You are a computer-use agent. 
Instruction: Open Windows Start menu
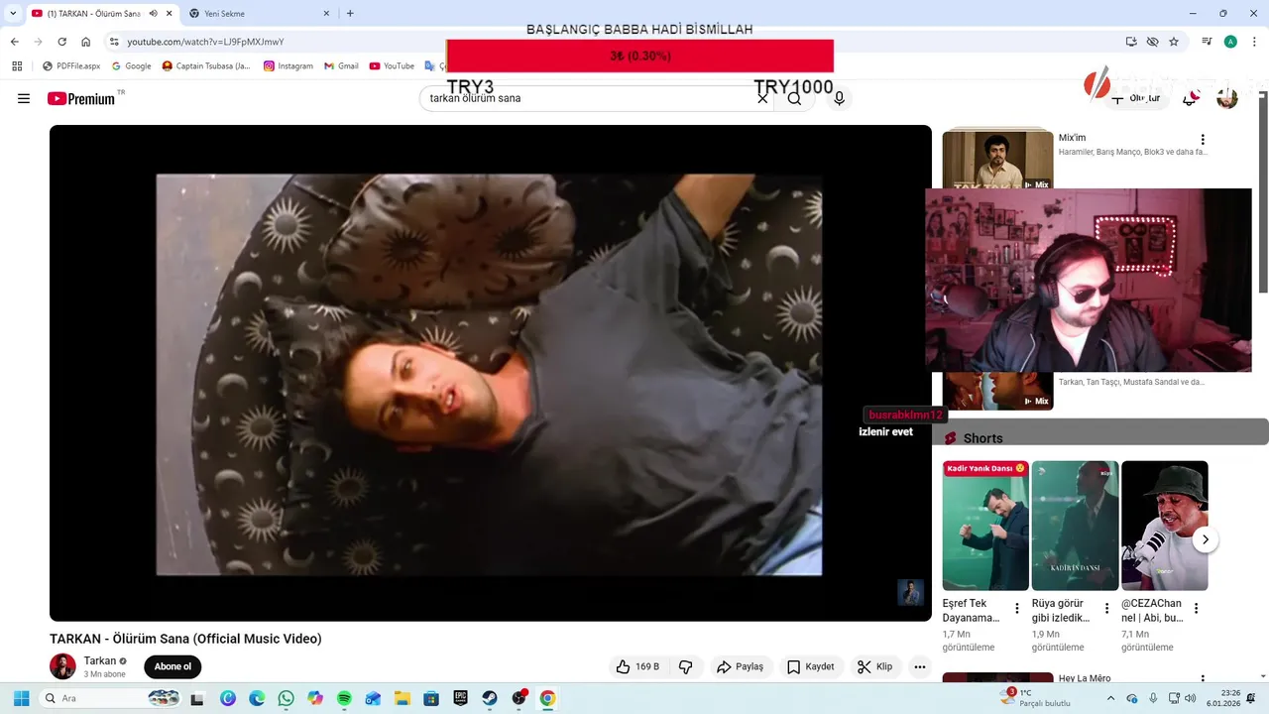click(x=21, y=698)
